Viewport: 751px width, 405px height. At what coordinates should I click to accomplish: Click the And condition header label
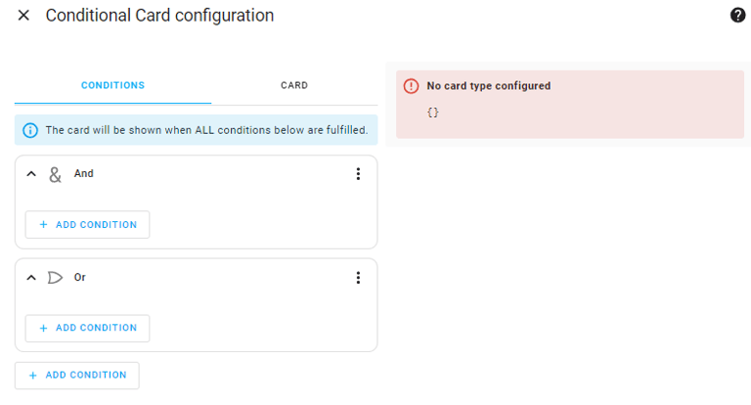pos(84,174)
